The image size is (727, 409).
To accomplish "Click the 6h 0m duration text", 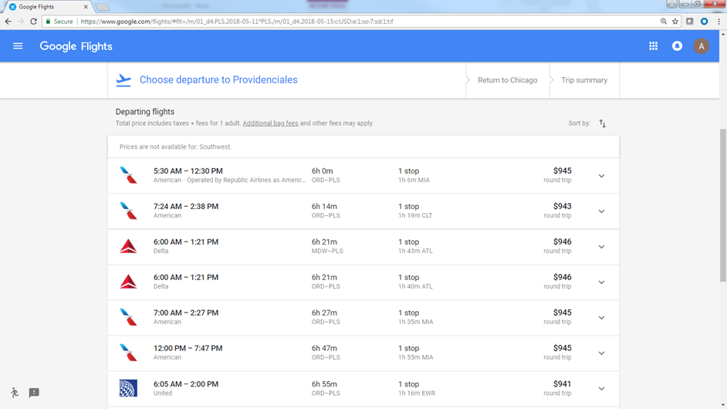I will tap(323, 171).
